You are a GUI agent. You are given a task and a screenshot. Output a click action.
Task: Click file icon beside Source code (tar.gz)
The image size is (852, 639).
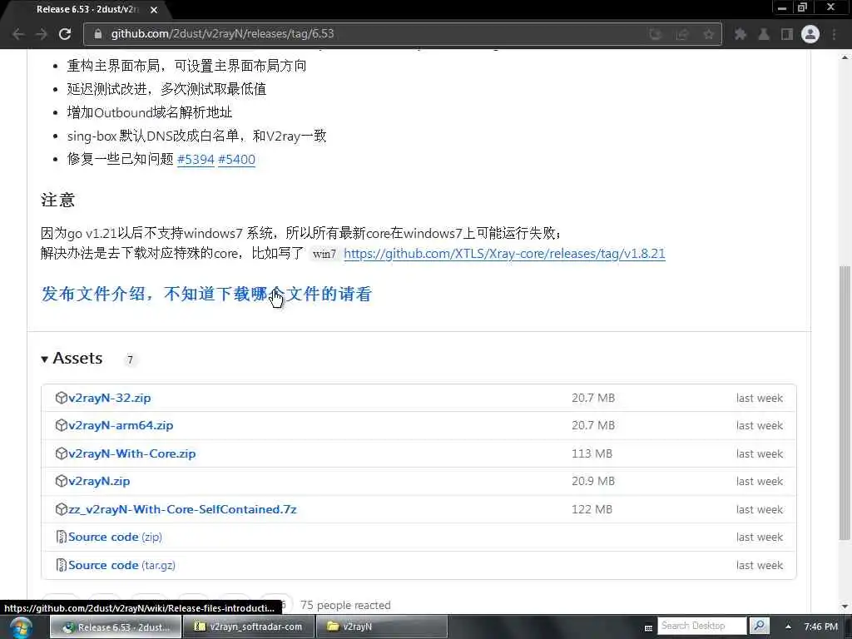pos(62,565)
